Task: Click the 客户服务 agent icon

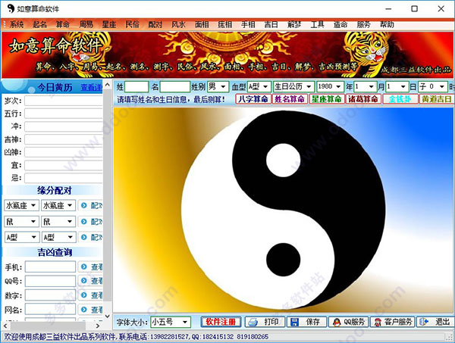Action: [378, 322]
